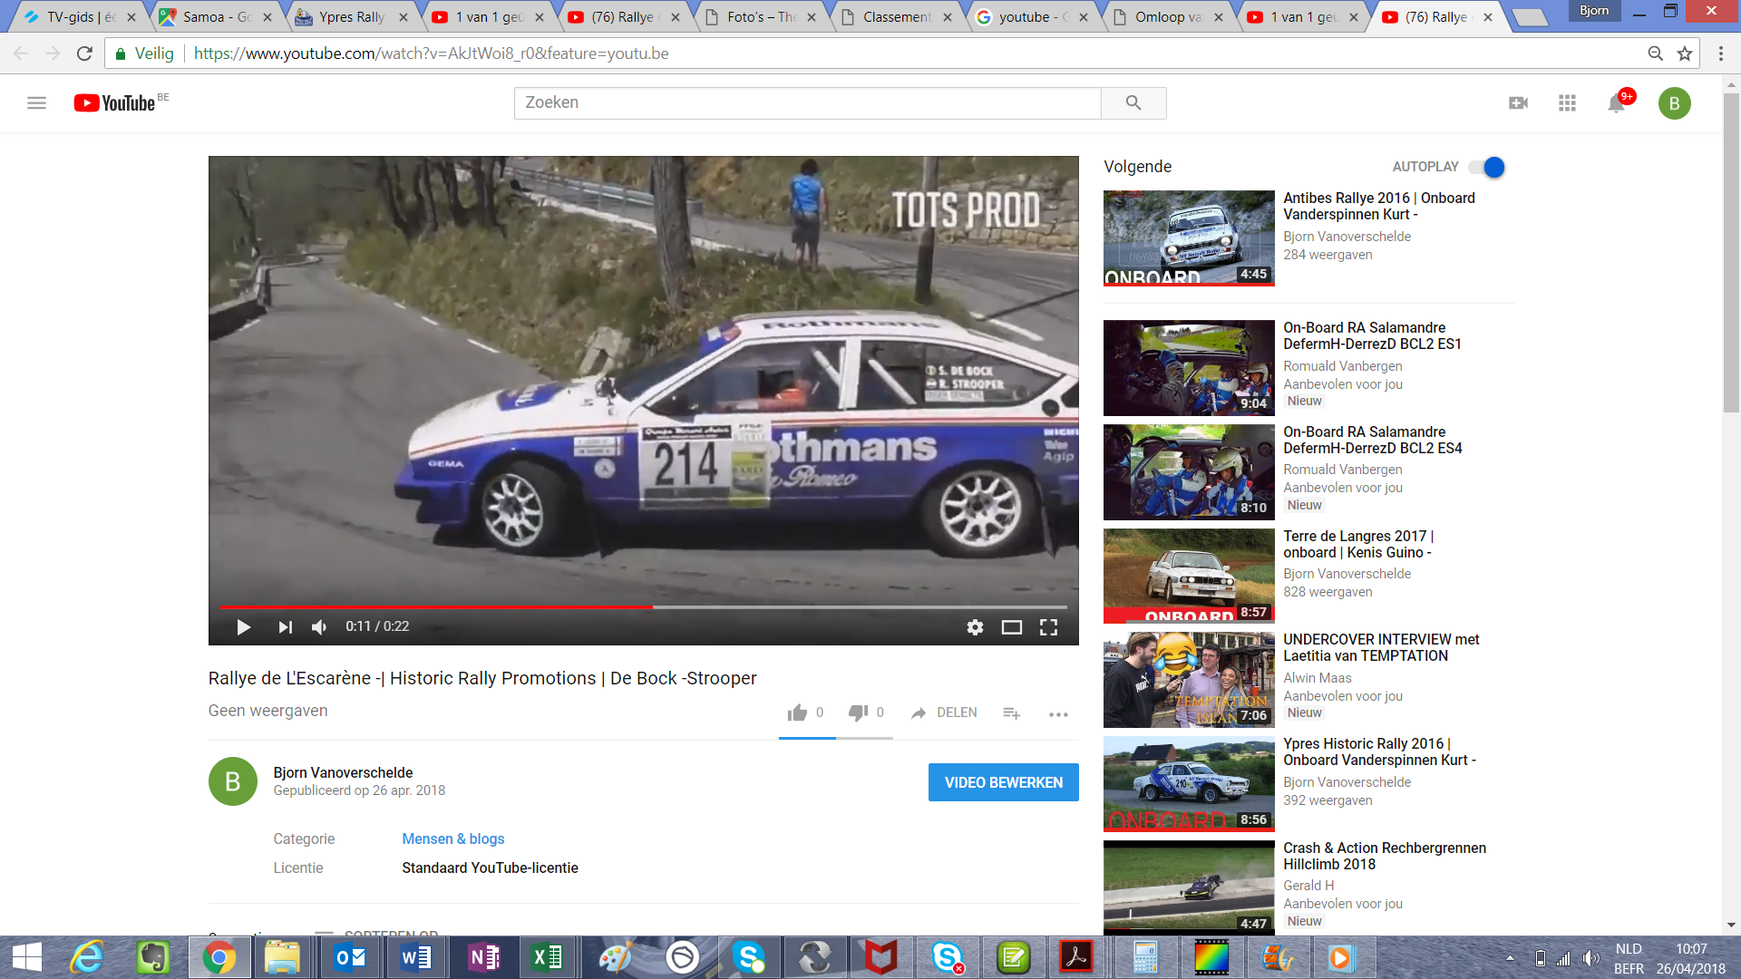
Task: Open the YouTube hamburger guide menu
Action: click(x=36, y=103)
